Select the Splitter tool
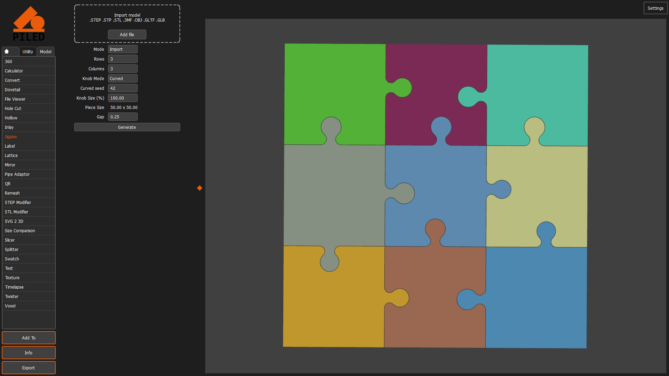The height and width of the screenshot is (376, 669). point(29,250)
